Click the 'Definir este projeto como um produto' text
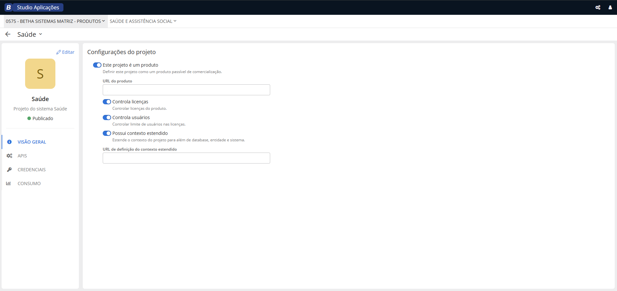 point(162,72)
